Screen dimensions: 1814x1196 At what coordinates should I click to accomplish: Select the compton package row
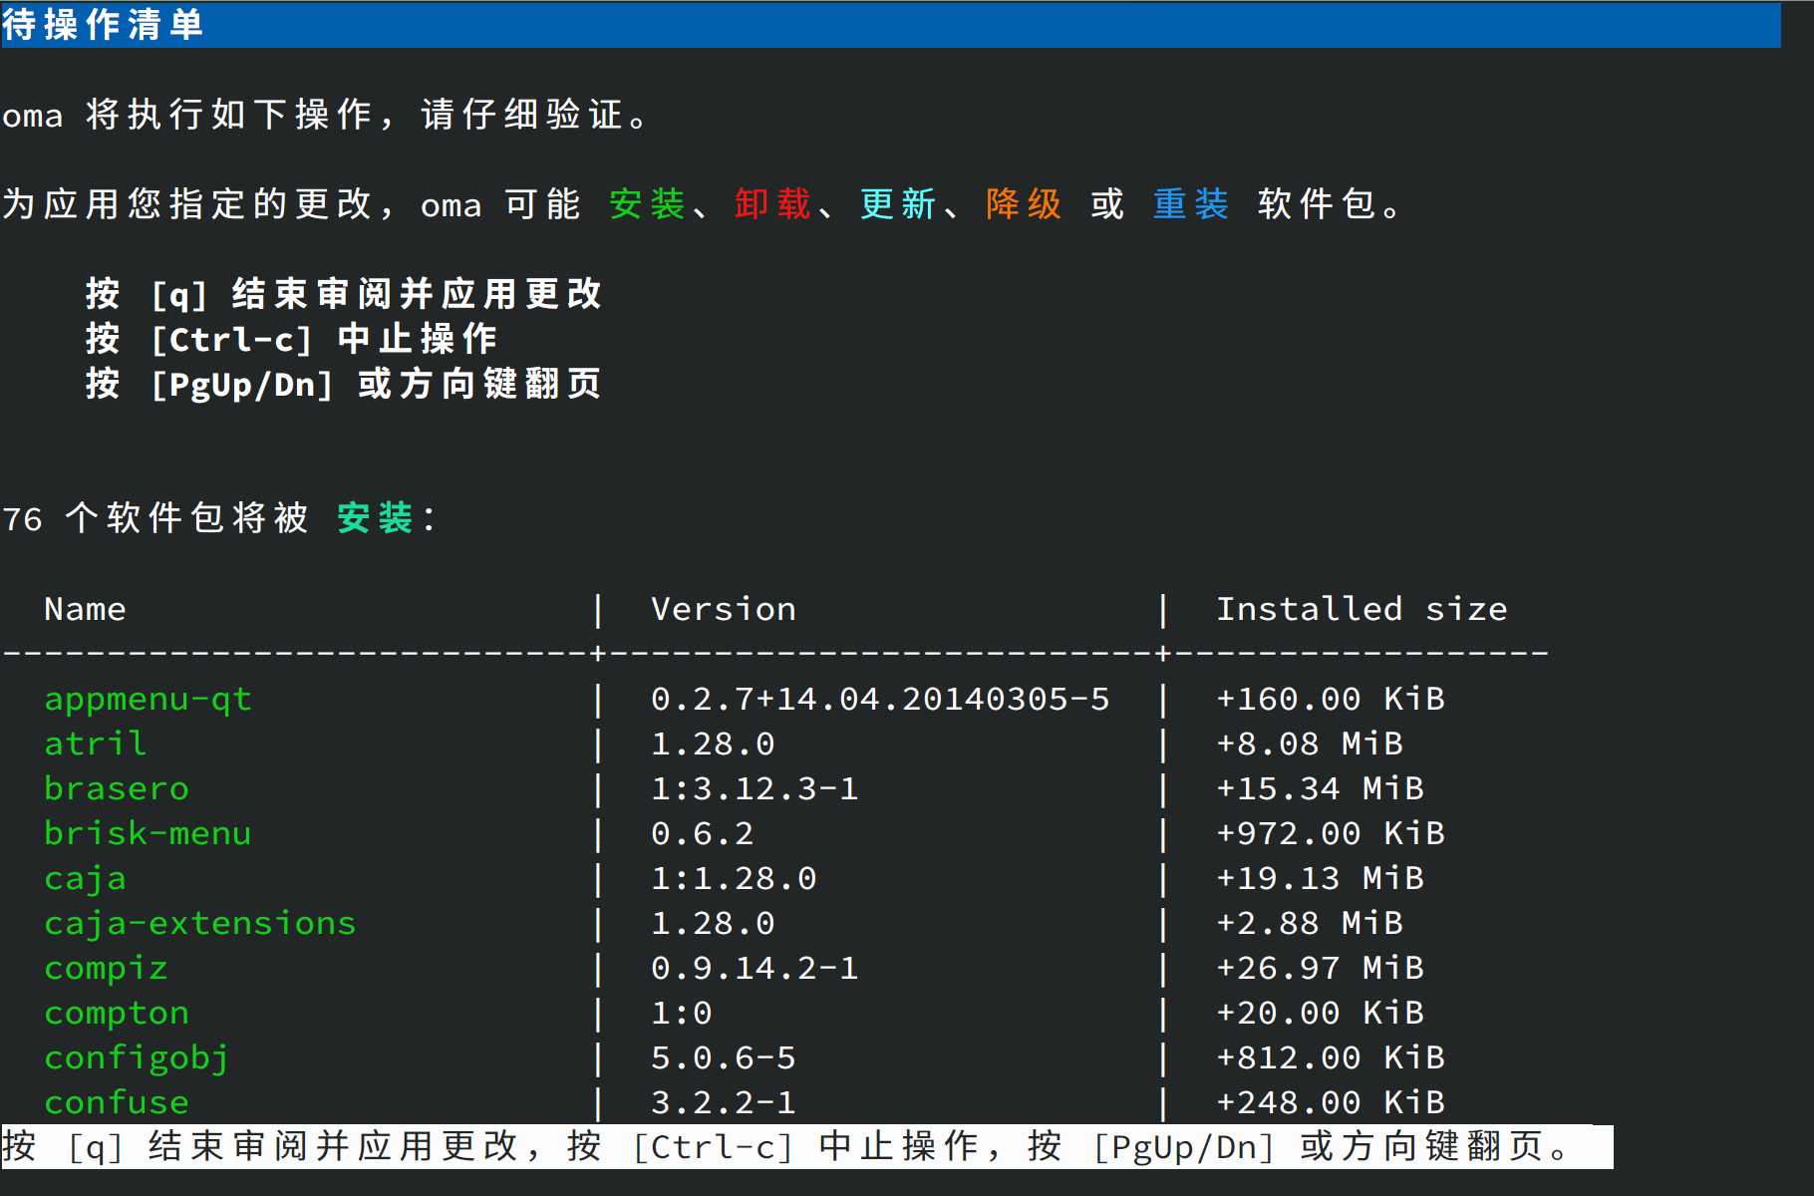pos(116,1013)
